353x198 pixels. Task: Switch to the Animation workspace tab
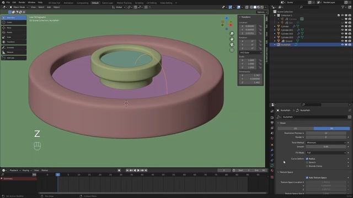68,3
